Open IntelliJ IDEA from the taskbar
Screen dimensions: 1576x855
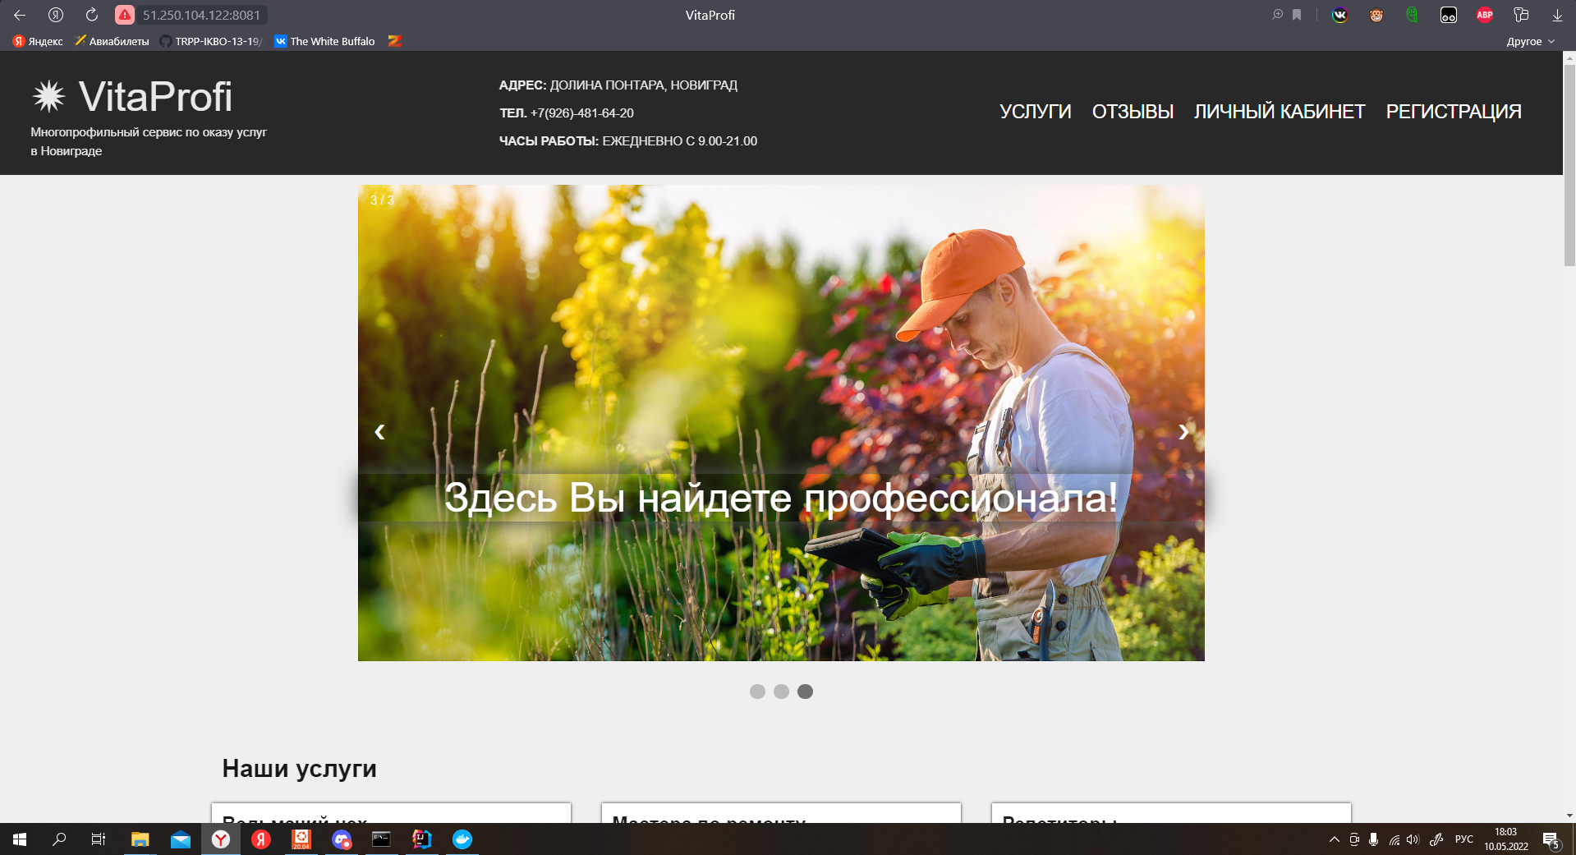420,839
